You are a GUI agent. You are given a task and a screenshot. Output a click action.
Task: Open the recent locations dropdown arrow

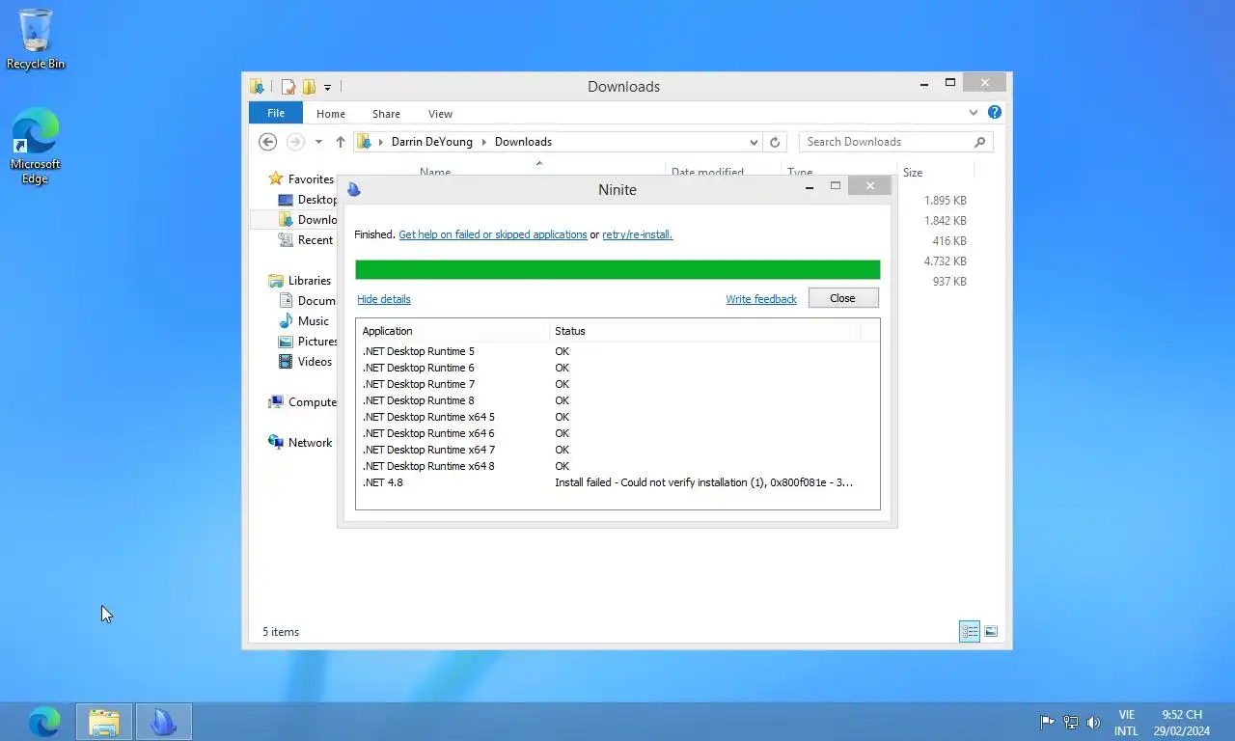(318, 142)
